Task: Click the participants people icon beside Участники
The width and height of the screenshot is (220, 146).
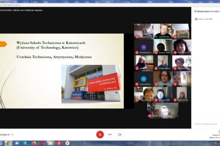Action: tap(196, 19)
